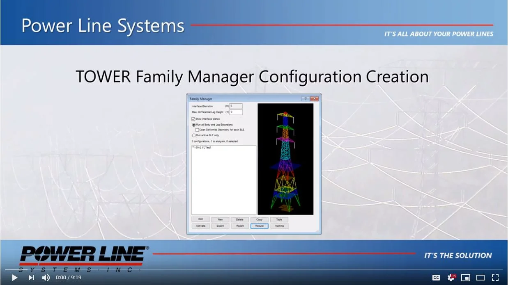The width and height of the screenshot is (508, 285).
Task: Click the Rebuild button
Action: point(260,226)
